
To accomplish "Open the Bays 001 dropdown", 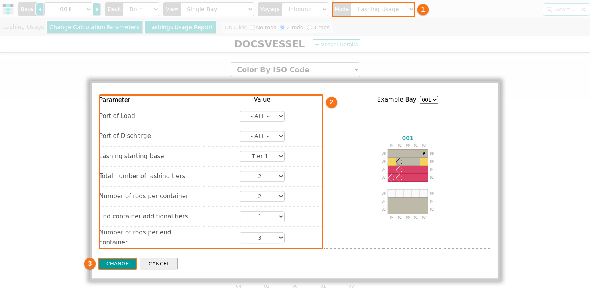I will (68, 9).
